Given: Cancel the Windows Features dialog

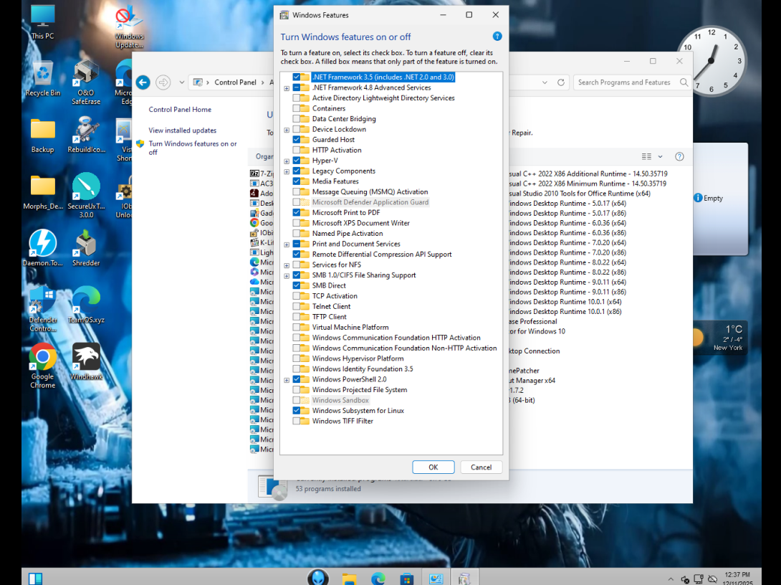Looking at the screenshot, I should (x=481, y=467).
